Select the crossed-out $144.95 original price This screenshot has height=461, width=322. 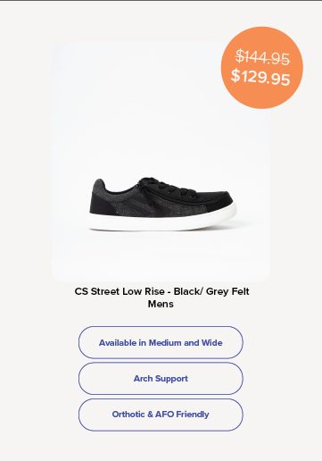point(262,57)
